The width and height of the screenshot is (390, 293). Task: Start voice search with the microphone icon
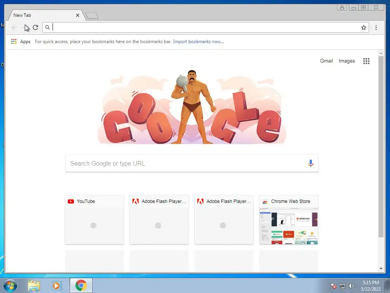310,163
